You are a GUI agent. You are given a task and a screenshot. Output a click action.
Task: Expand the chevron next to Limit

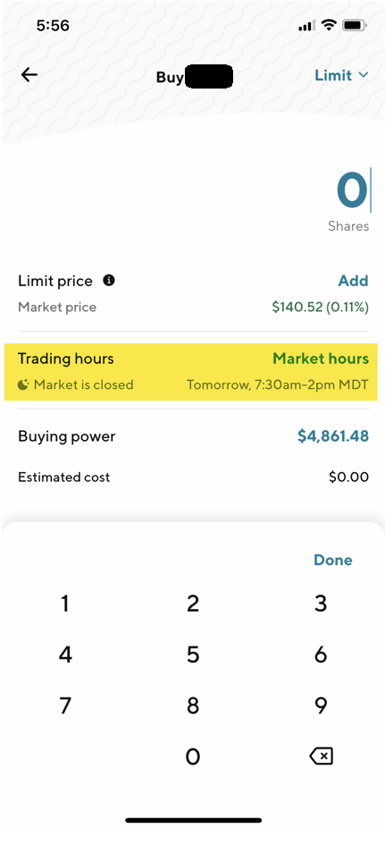pyautogui.click(x=363, y=75)
